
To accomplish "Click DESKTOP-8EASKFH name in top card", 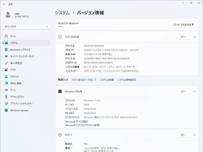I will [x=68, y=23].
